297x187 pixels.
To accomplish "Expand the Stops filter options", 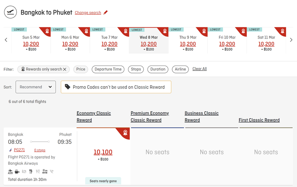I will click(136, 69).
